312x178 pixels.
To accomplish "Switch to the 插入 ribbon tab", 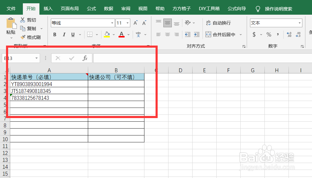I will tap(48, 9).
